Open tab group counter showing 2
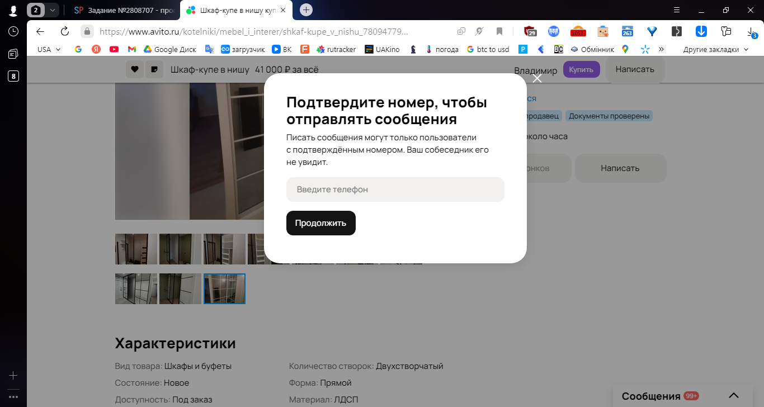Screen dimensions: 764x407 pos(36,10)
